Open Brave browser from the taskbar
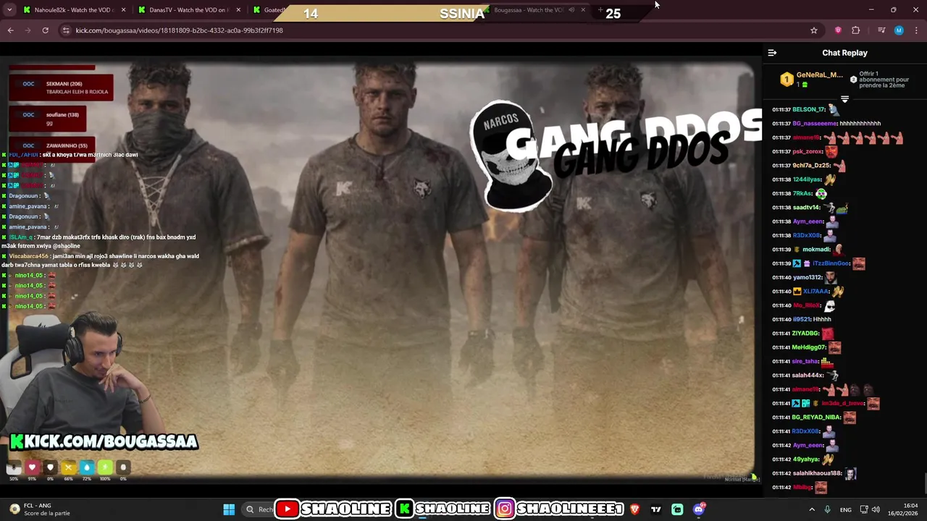Viewport: 927px width, 521px height. 635,509
